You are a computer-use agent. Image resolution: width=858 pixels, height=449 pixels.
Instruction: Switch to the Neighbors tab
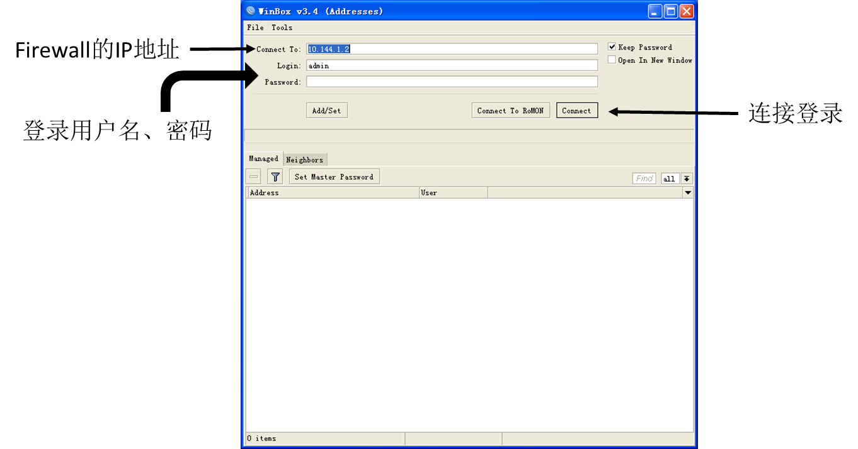coord(305,160)
